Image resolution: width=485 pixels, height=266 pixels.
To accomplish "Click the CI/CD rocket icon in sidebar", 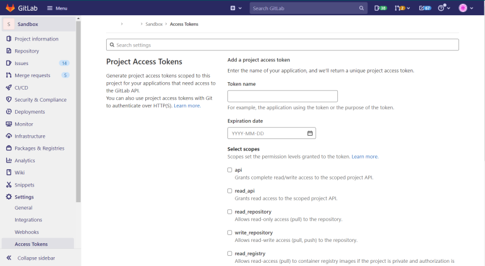I will pos(9,88).
